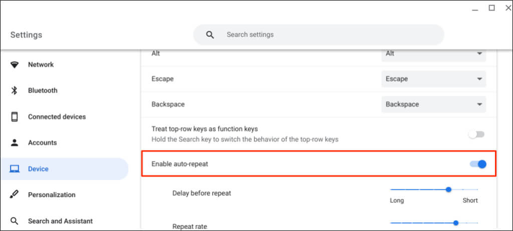
Task: Toggle top-row keys as function keys
Action: 476,134
